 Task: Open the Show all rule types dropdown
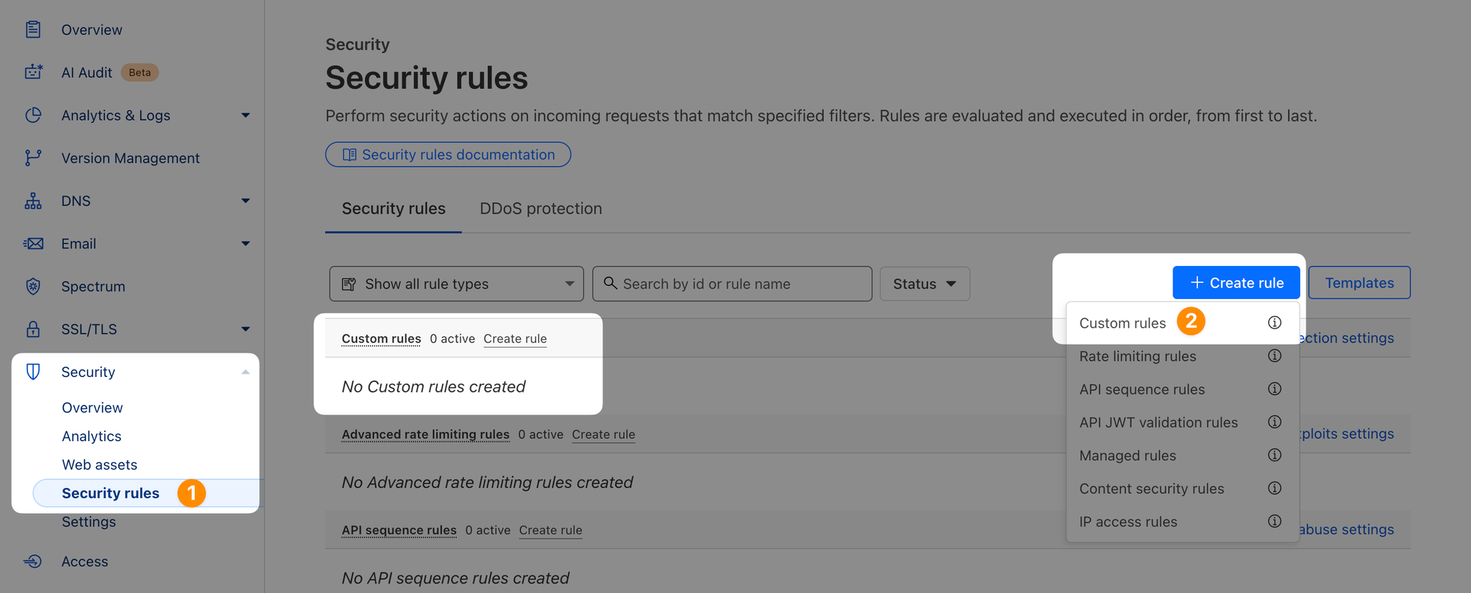tap(456, 284)
